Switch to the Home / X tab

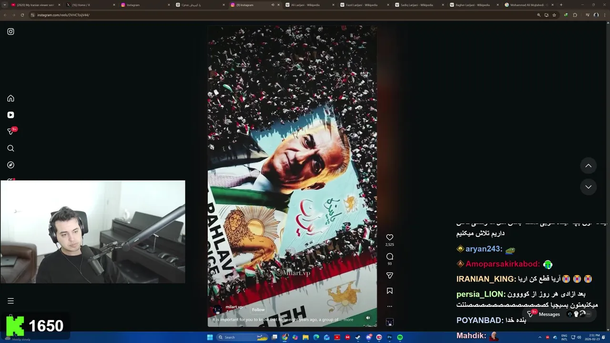[91, 5]
